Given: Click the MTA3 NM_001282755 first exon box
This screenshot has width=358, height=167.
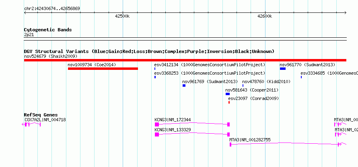Looking at the screenshot, I should click(230, 145).
